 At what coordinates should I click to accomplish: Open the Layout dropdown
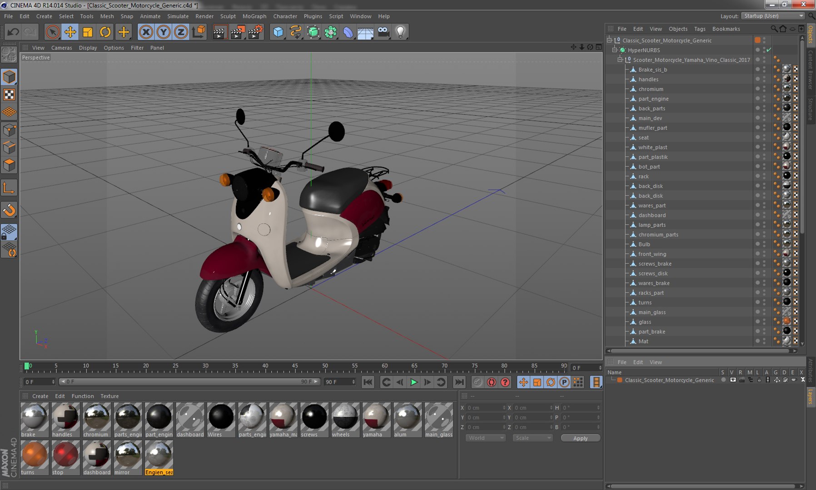click(773, 16)
